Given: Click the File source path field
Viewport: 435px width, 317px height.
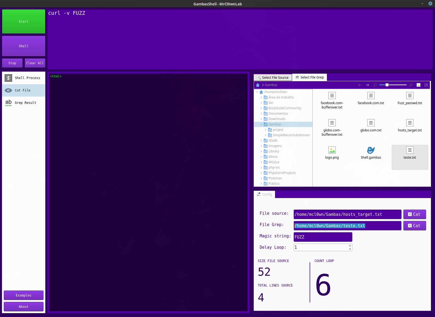Looking at the screenshot, I should pyautogui.click(x=347, y=214).
